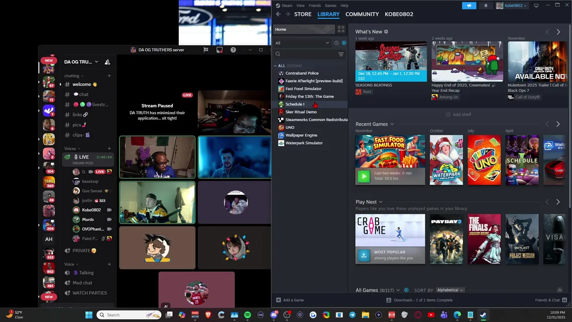The height and width of the screenshot is (322, 572).
Task: Download Crab Game via download icon
Action: click(364, 255)
